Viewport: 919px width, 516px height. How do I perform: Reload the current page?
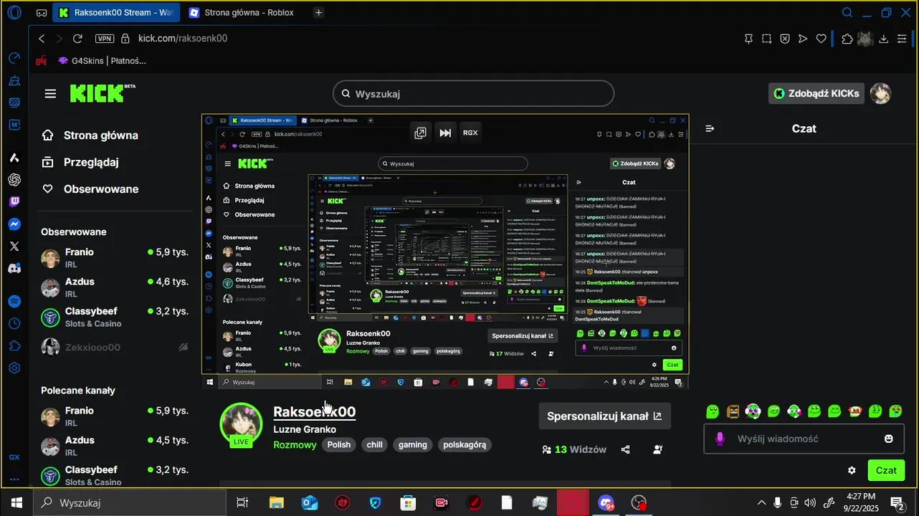pyautogui.click(x=77, y=38)
